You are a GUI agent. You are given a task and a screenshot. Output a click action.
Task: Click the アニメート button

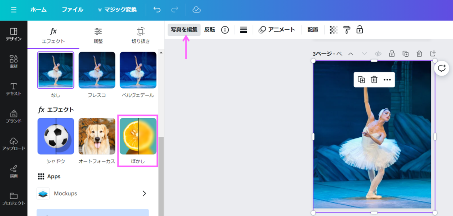click(277, 30)
